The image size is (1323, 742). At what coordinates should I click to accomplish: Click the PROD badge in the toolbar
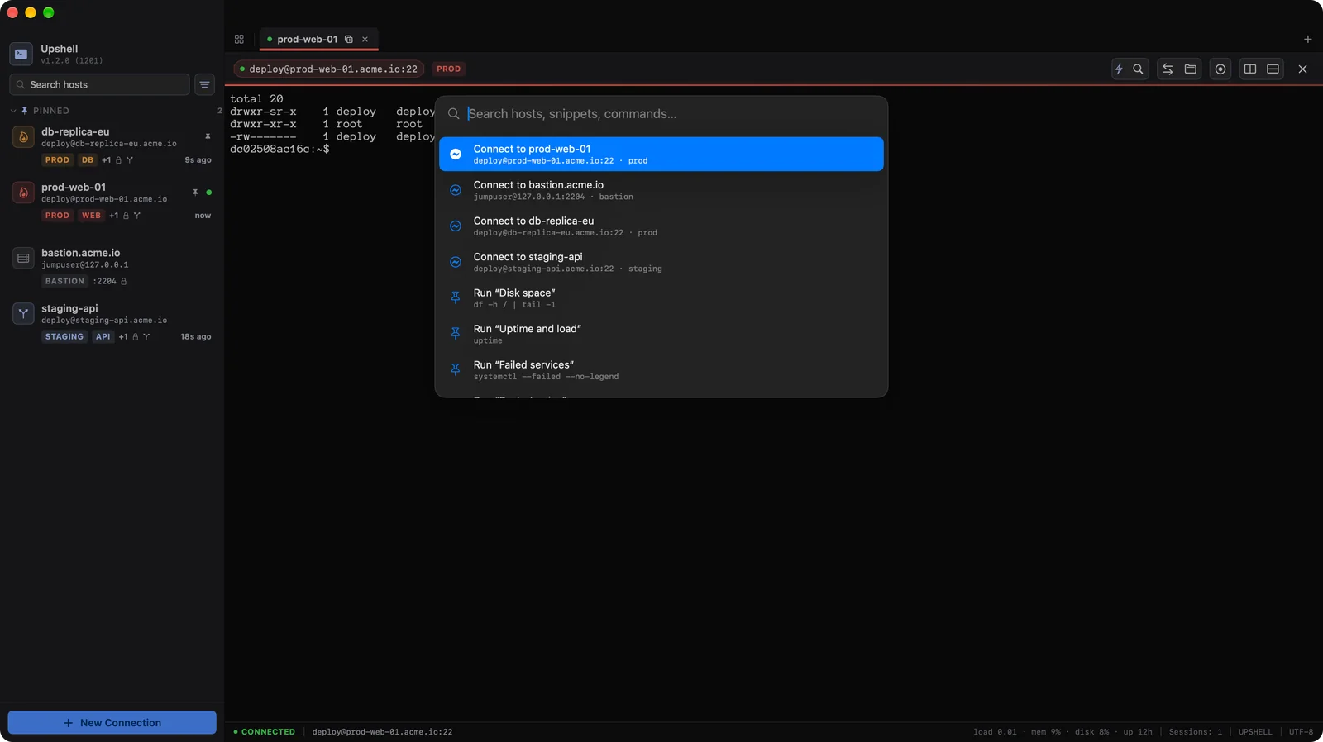(x=449, y=69)
